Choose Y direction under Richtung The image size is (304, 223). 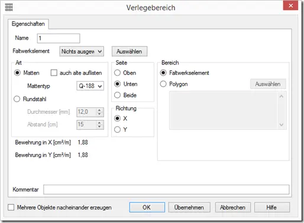point(117,130)
